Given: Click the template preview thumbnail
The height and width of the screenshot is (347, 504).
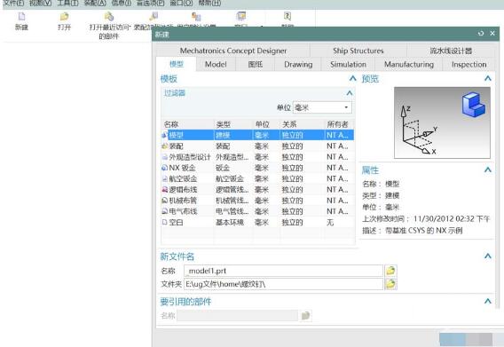Looking at the screenshot, I should click(442, 122).
